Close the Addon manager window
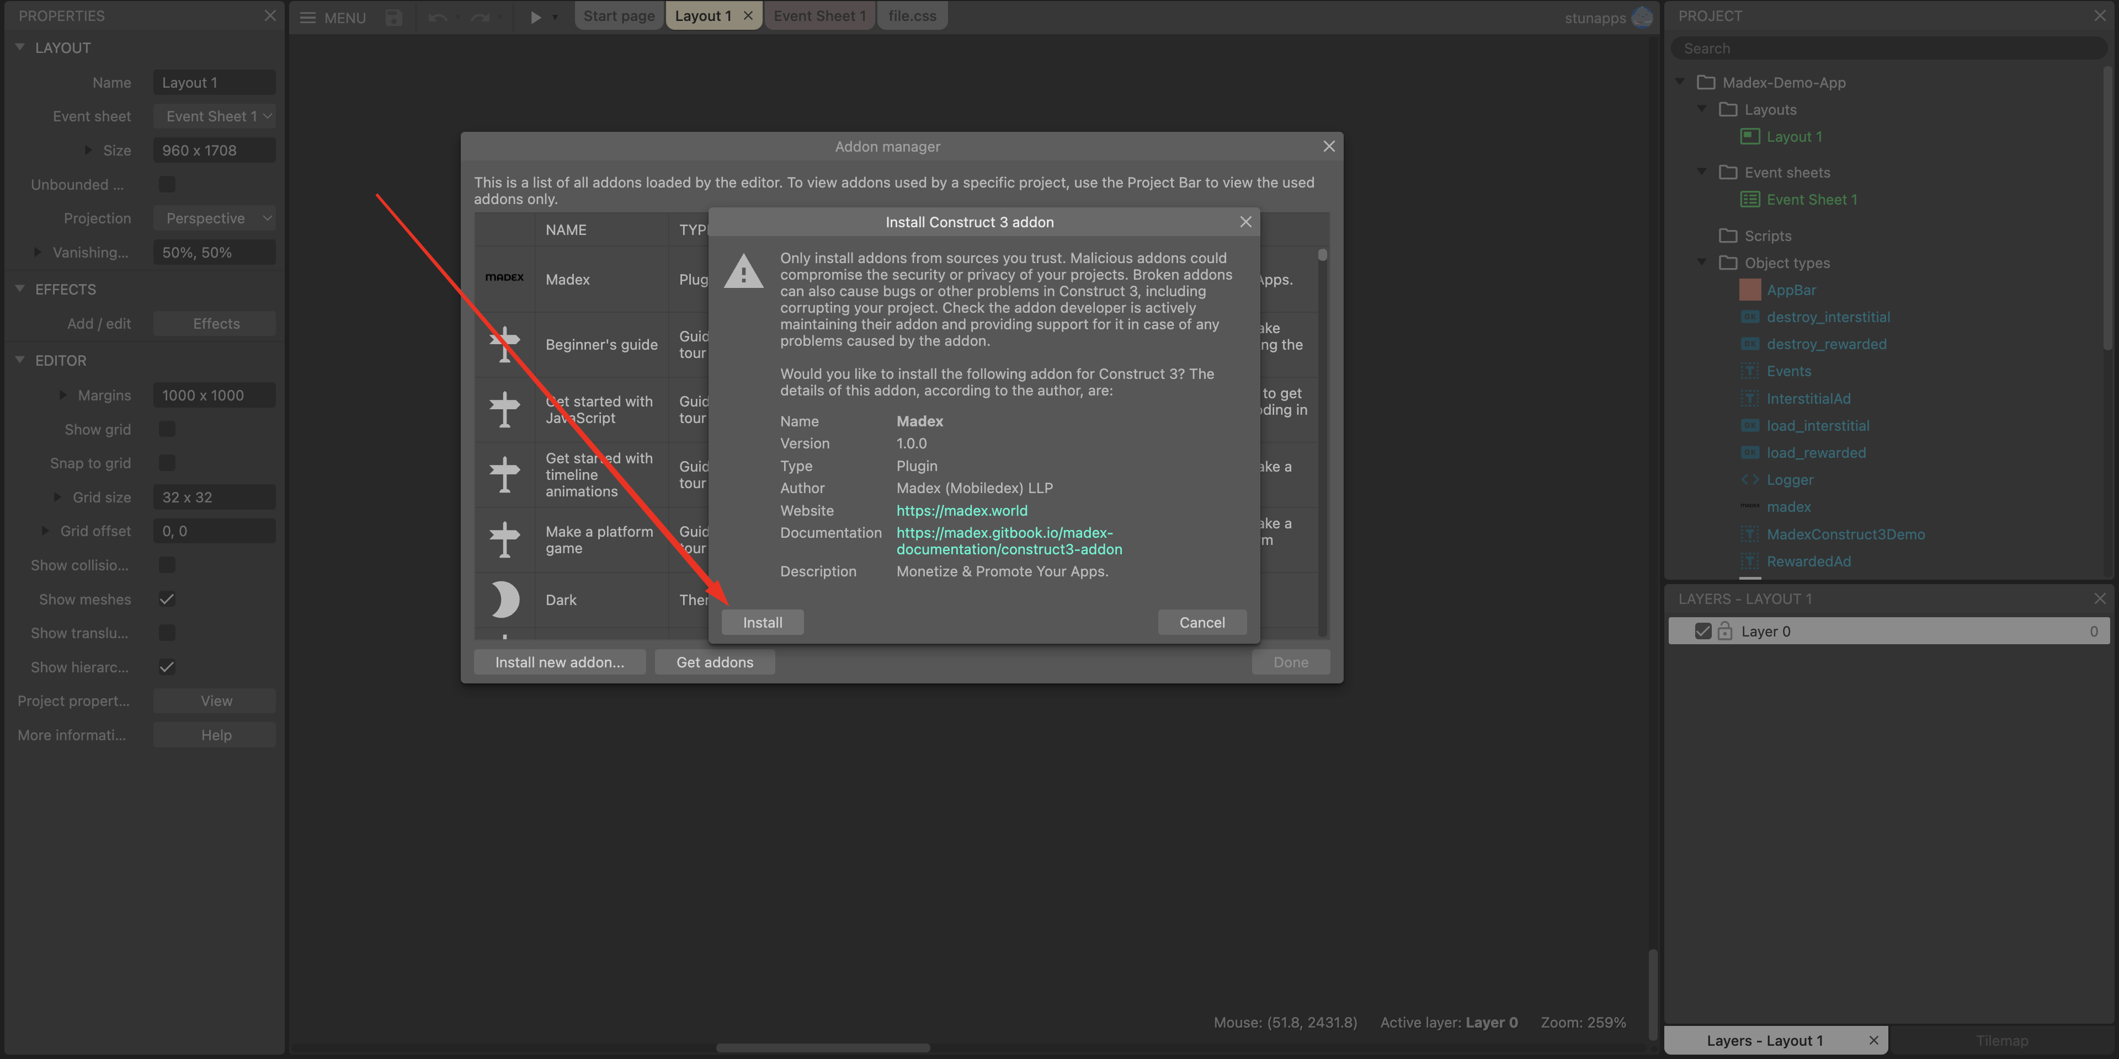The height and width of the screenshot is (1059, 2119). (x=1328, y=146)
